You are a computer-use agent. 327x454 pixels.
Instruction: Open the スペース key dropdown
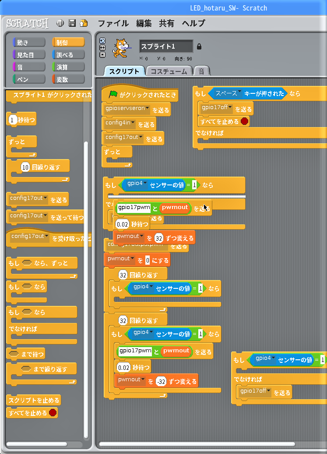[x=239, y=92]
